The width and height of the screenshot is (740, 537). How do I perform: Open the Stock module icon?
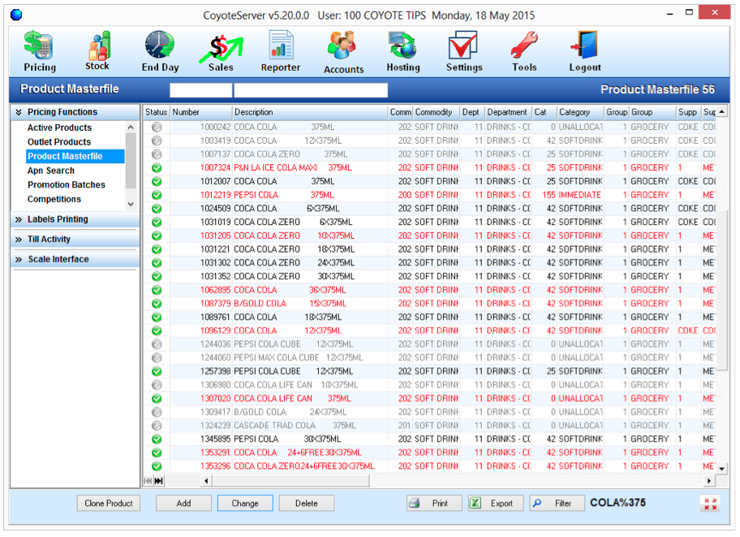pyautogui.click(x=97, y=51)
